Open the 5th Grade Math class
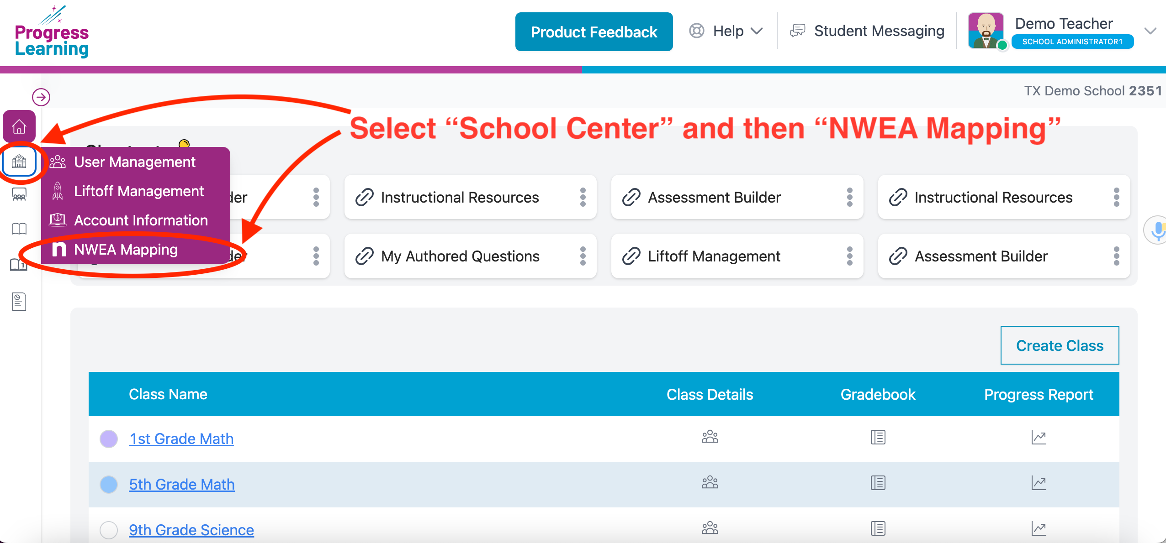1166x543 pixels. coord(182,484)
